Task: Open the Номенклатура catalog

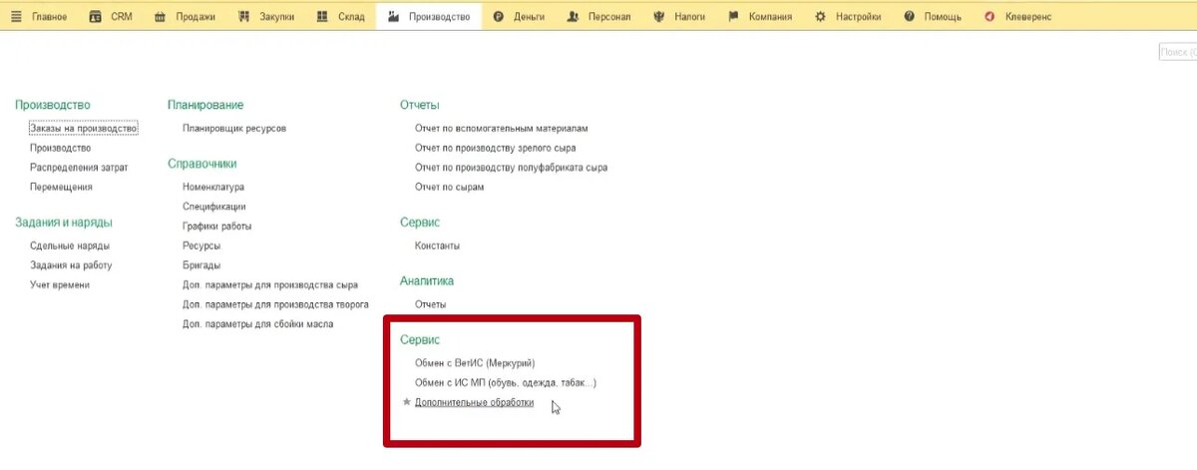Action: [x=213, y=187]
